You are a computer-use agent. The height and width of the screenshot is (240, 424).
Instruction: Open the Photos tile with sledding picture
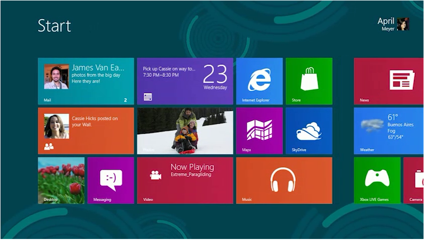[x=185, y=130]
